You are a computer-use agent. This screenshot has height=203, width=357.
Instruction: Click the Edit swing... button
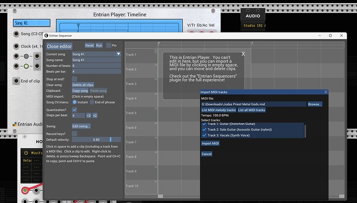click(81, 126)
